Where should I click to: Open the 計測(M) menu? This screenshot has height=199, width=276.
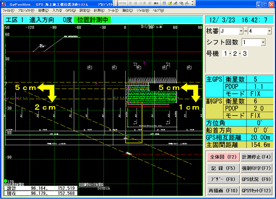click(x=98, y=10)
